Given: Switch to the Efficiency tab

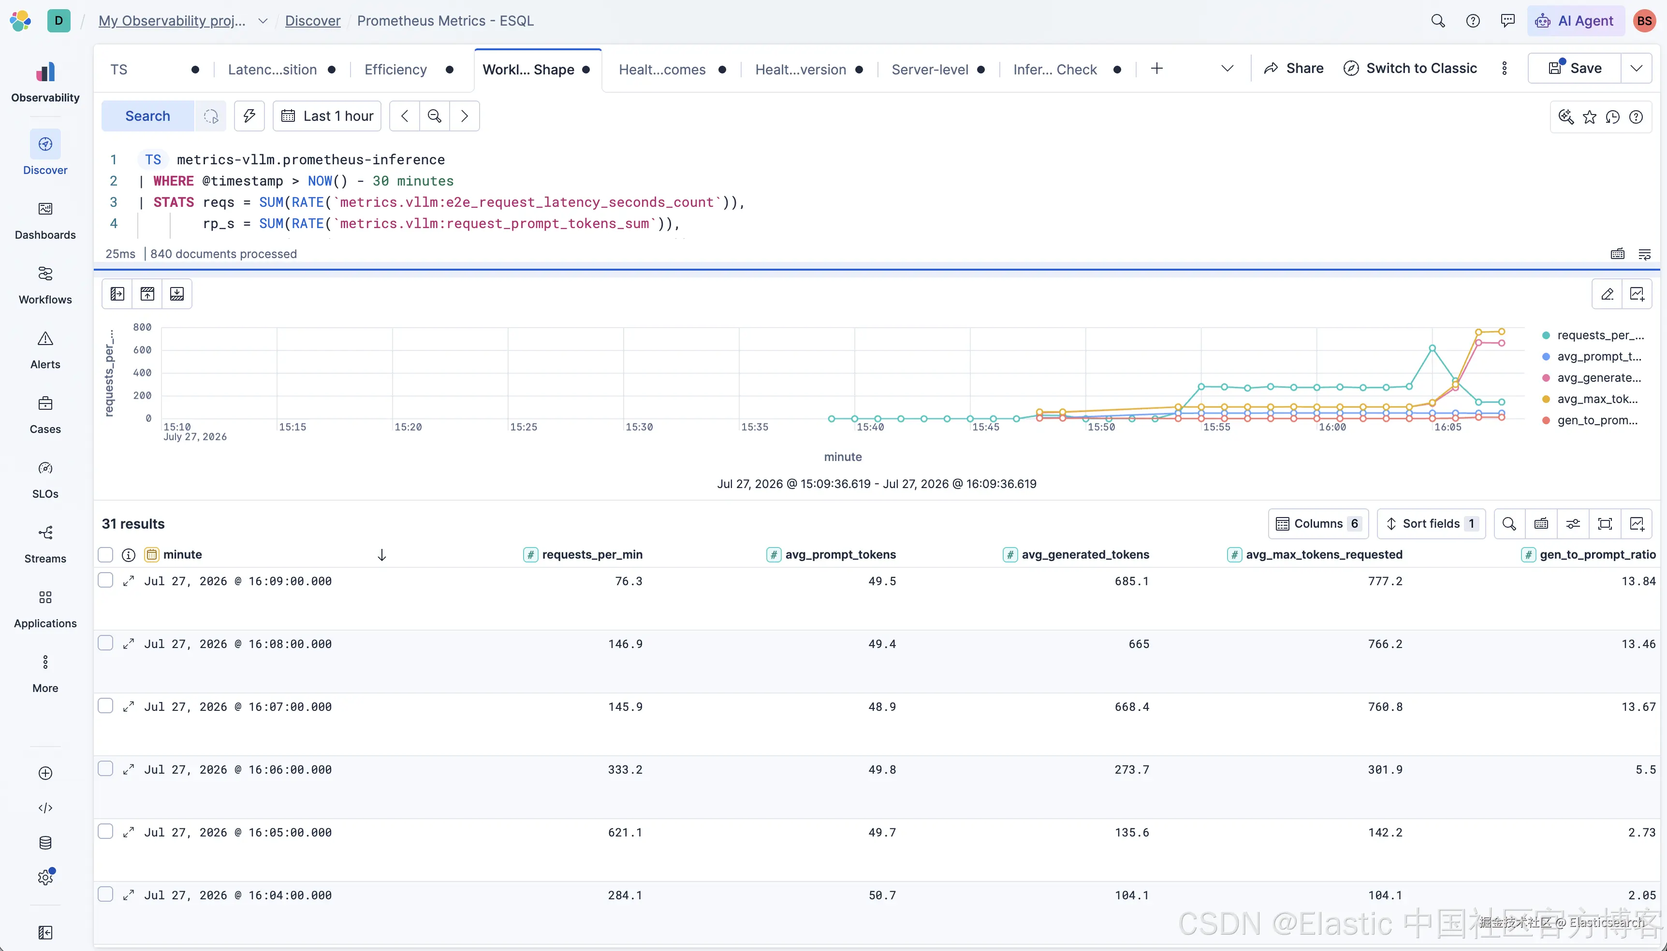Looking at the screenshot, I should click(395, 70).
